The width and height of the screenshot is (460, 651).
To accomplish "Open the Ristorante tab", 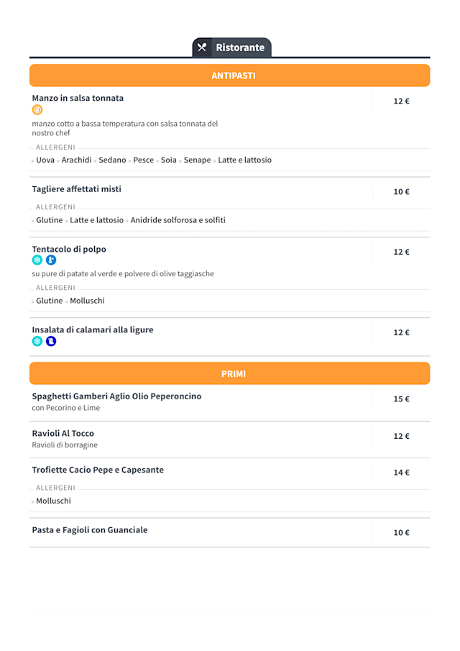I will click(239, 47).
